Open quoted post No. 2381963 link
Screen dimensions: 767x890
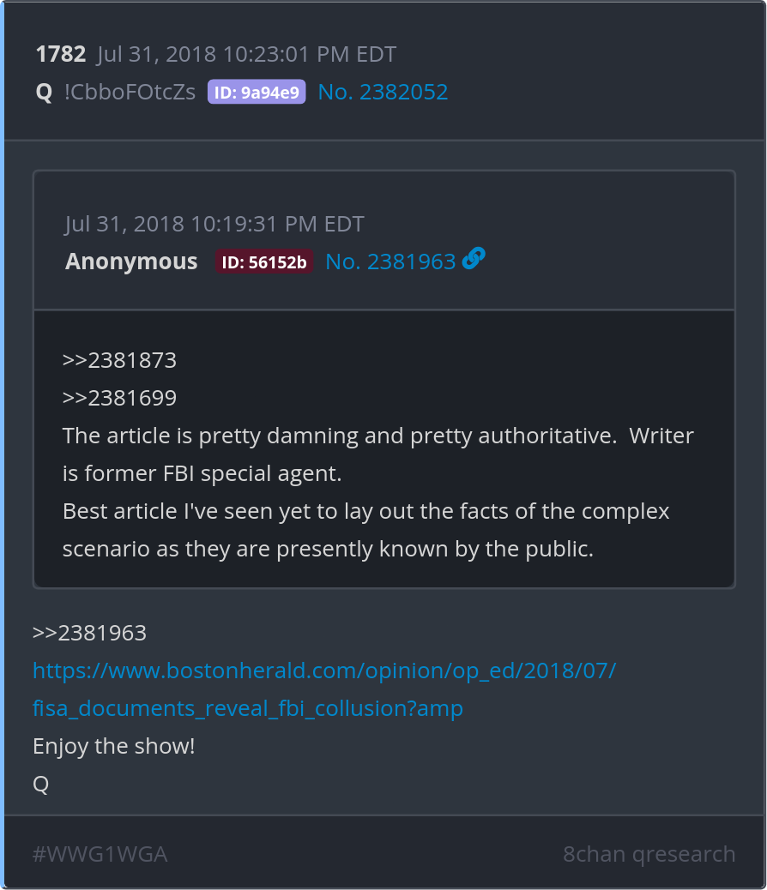point(390,262)
